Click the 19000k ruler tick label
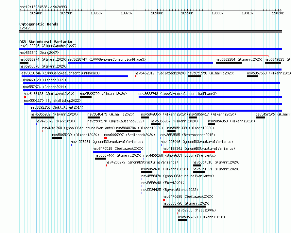This screenshot has width=291, height=233. [217, 13]
